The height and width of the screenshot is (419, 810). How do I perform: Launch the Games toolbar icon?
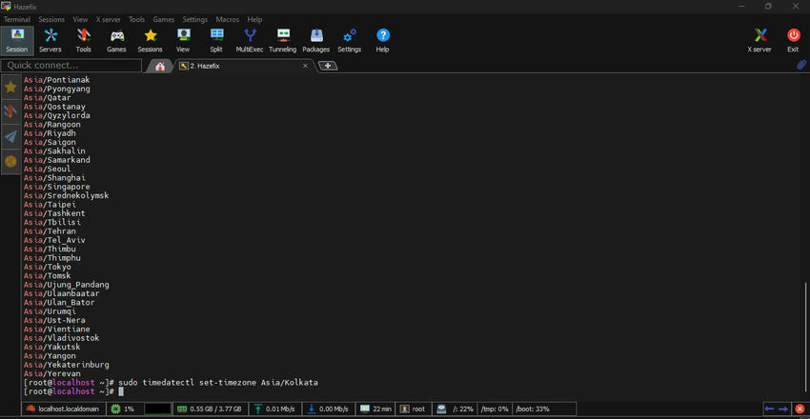pyautogui.click(x=116, y=41)
